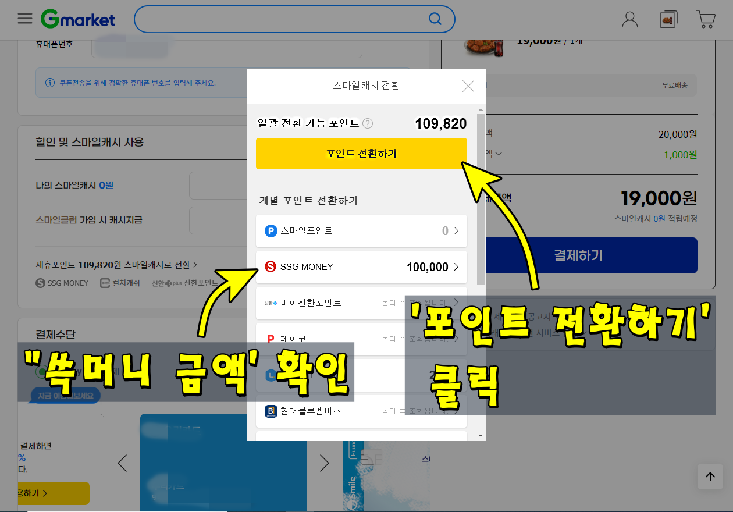Click the popup scrollbar down arrow
Screen dimensions: 733x512
coord(481,435)
